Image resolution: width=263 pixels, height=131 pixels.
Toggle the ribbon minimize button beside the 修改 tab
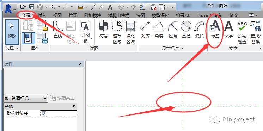tap(251, 15)
